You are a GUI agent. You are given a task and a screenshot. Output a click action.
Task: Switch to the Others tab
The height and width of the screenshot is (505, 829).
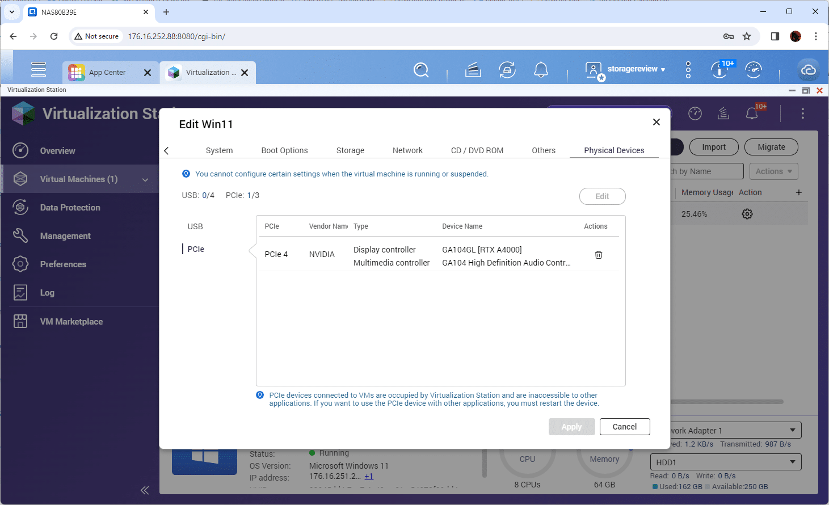tap(544, 150)
